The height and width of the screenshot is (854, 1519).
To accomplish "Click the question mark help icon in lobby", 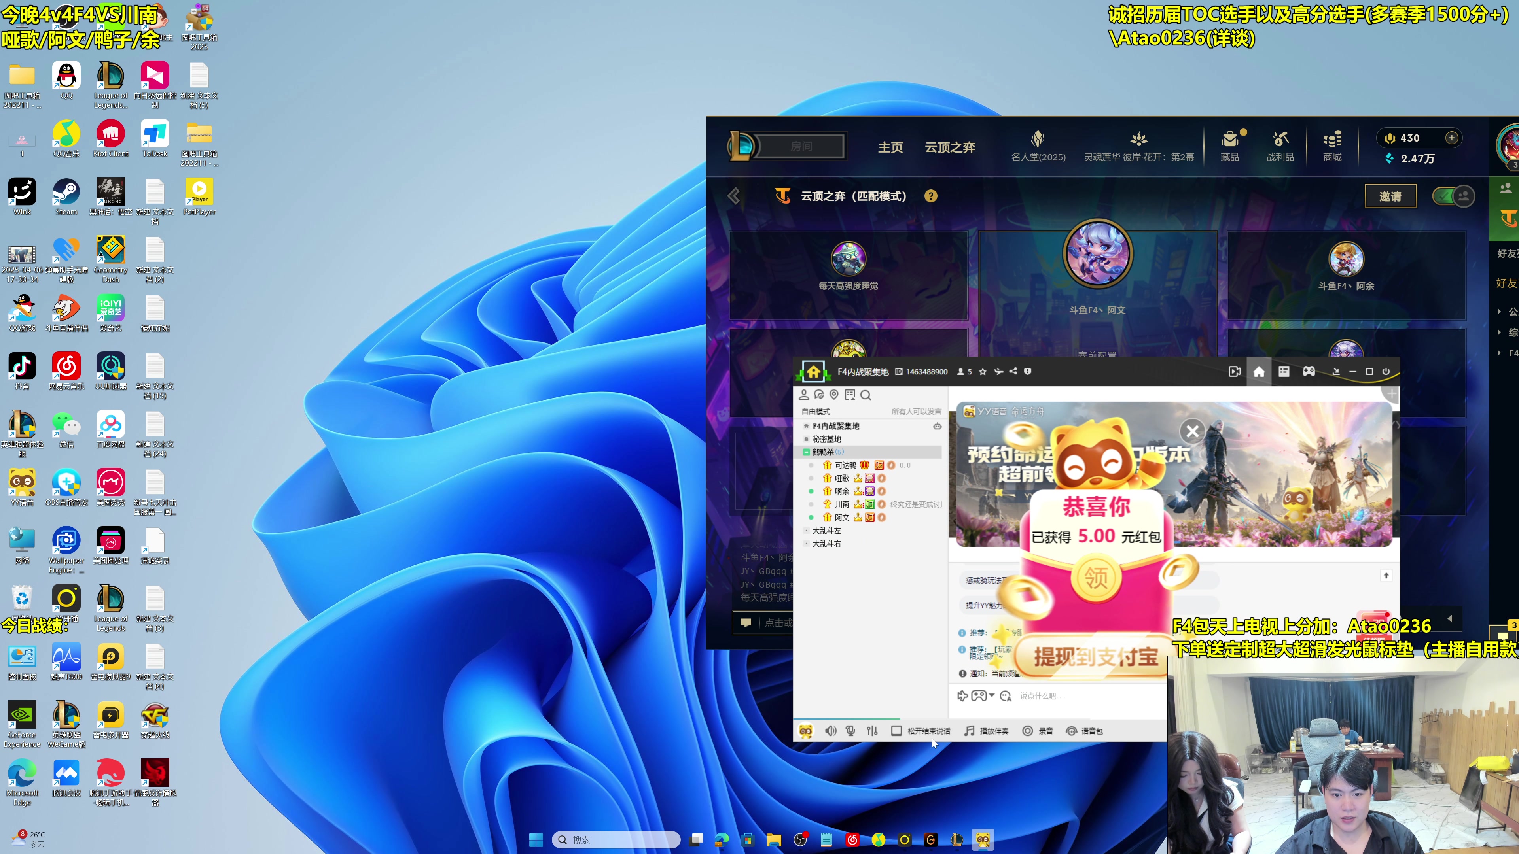I will pos(930,196).
